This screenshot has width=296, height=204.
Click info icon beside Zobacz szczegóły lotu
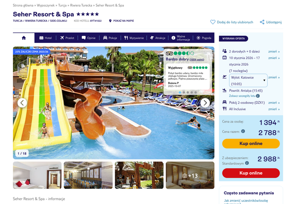[258, 96]
